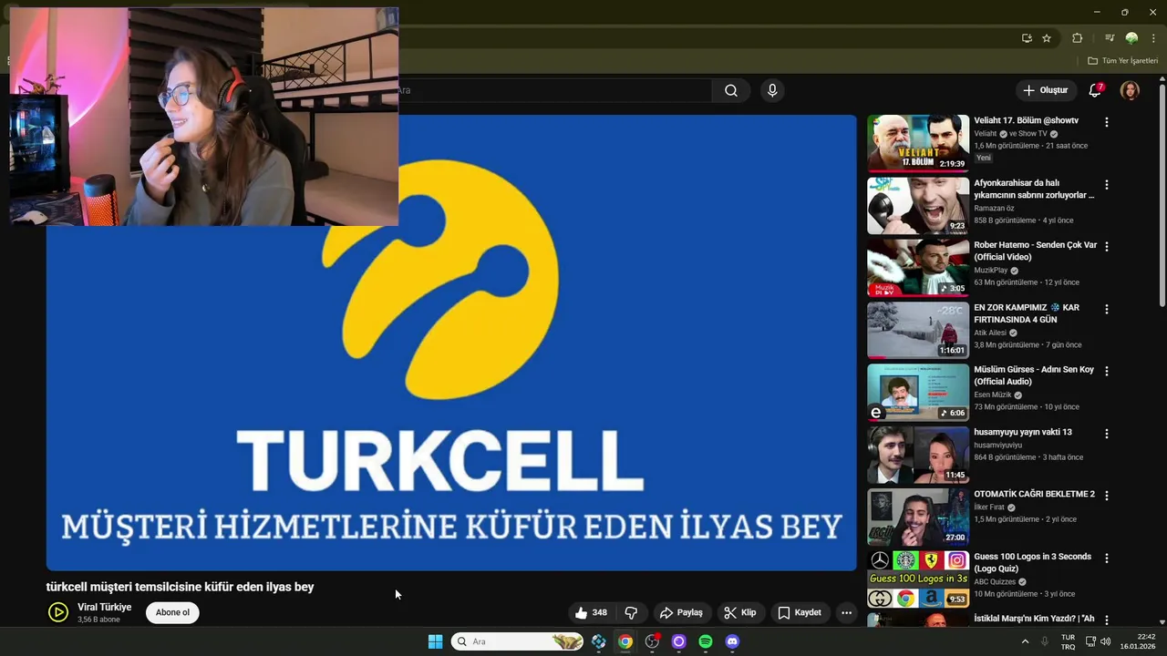Open more actions ellipsis below the video
This screenshot has width=1167, height=656.
point(846,612)
